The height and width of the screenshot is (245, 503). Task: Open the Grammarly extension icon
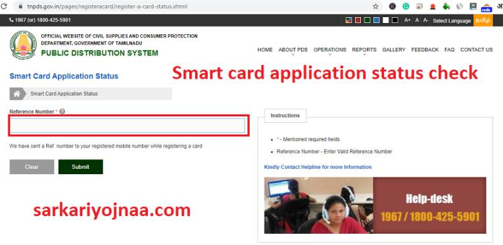(406, 6)
